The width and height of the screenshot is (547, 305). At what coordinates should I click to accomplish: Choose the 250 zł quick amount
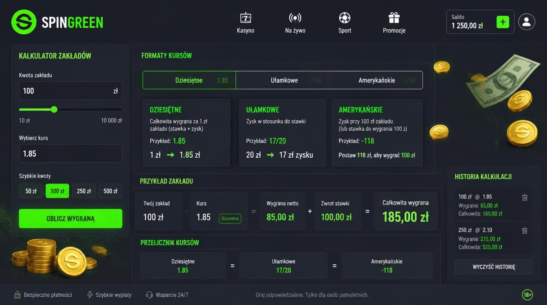point(84,191)
